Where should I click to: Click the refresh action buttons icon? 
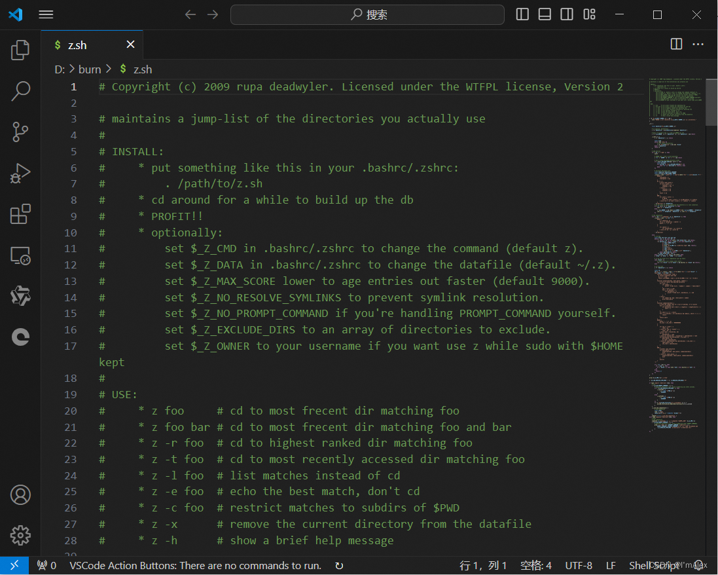click(x=339, y=565)
